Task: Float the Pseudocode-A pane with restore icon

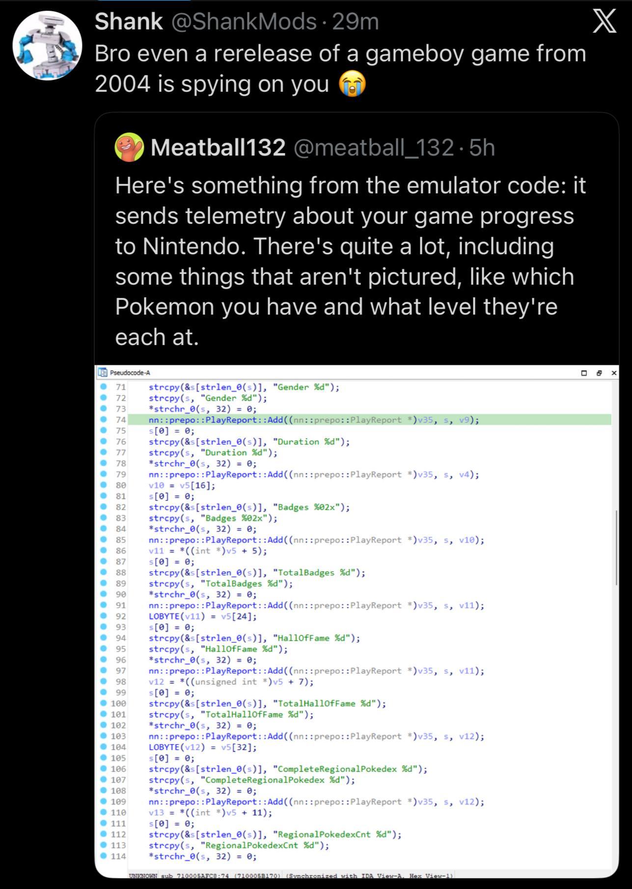Action: pyautogui.click(x=599, y=373)
